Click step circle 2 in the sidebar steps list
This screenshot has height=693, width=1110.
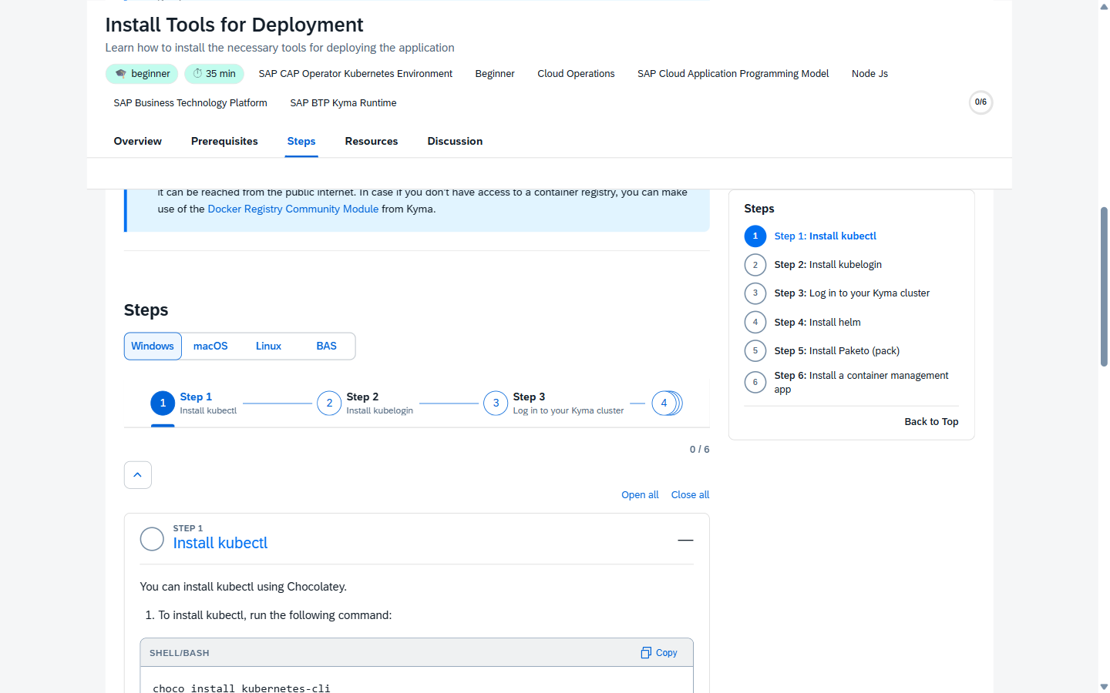tap(755, 265)
